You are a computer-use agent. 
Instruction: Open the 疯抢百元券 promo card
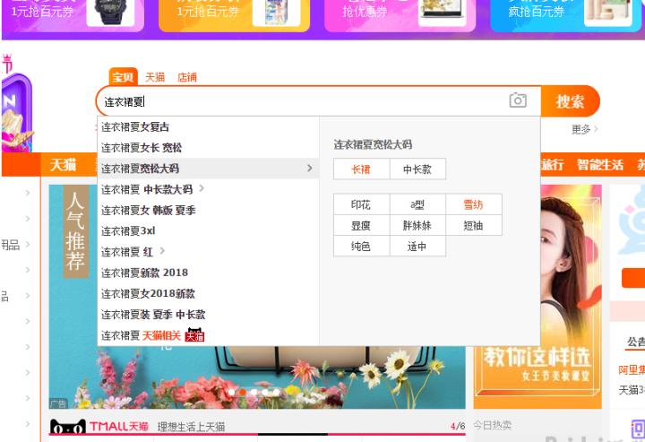click(566, 14)
